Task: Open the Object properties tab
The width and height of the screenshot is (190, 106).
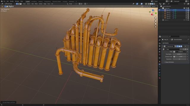Action: coord(160,62)
